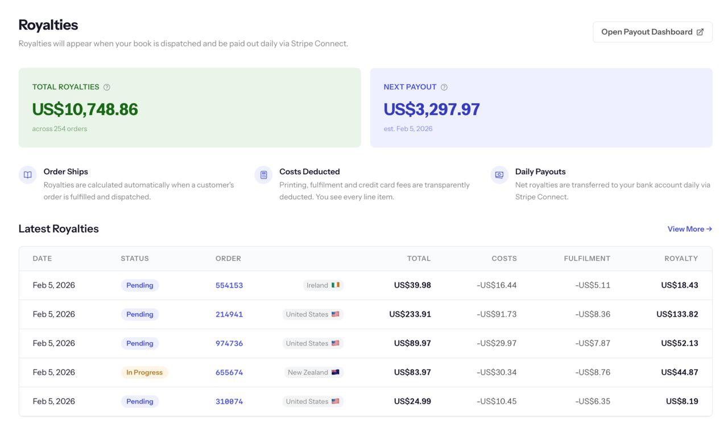Image resolution: width=728 pixels, height=435 pixels.
Task: Click View More to see all royalties
Action: (x=689, y=229)
